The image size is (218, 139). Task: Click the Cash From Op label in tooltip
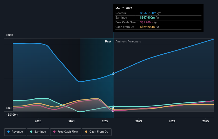pyautogui.click(x=125, y=27)
